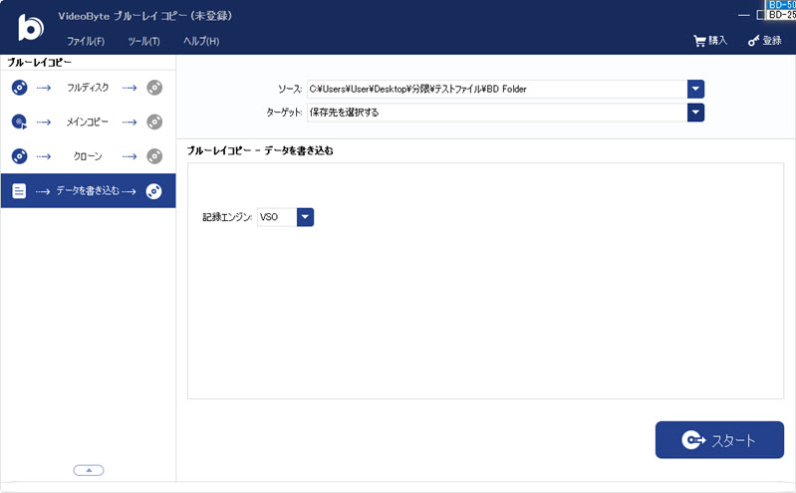796x493 pixels.
Task: Select メインコピー copy mode
Action: [x=88, y=122]
